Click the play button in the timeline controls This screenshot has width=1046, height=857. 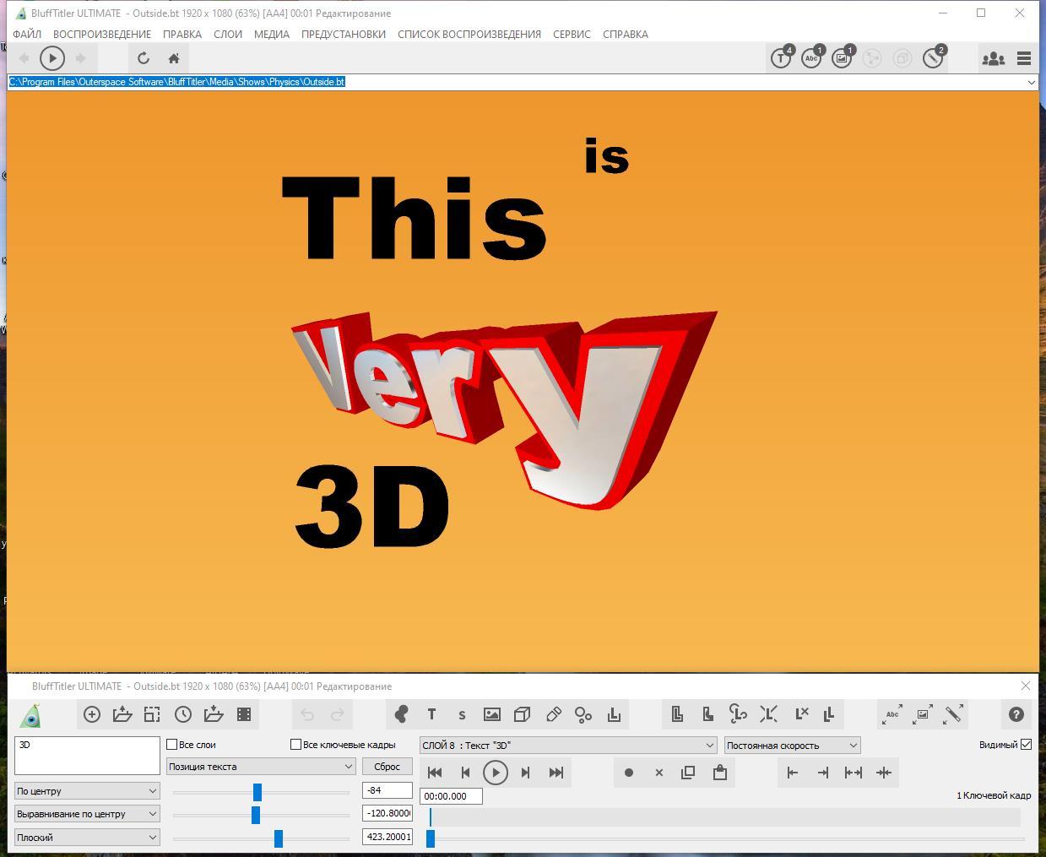496,773
